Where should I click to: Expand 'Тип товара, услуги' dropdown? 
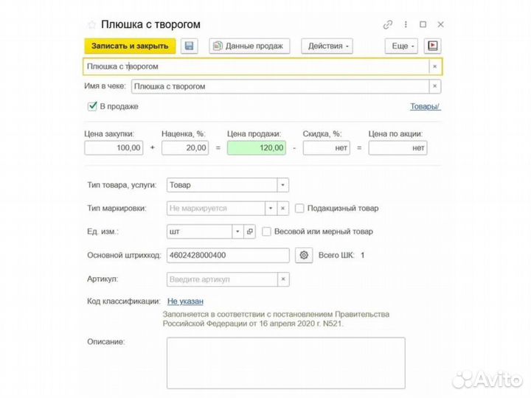282,185
